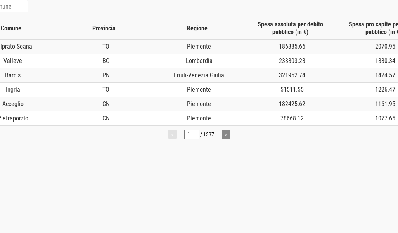Click the 2070.95 per capita value
The image size is (398, 233).
tap(385, 47)
